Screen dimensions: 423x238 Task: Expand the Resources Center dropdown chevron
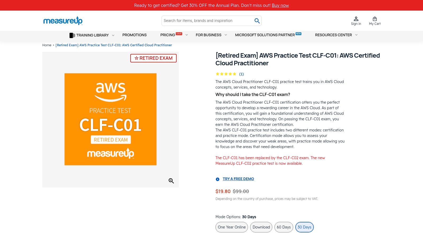pyautogui.click(x=356, y=35)
